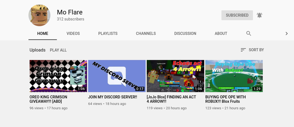Go to the CHANNELS tab

[146, 34]
